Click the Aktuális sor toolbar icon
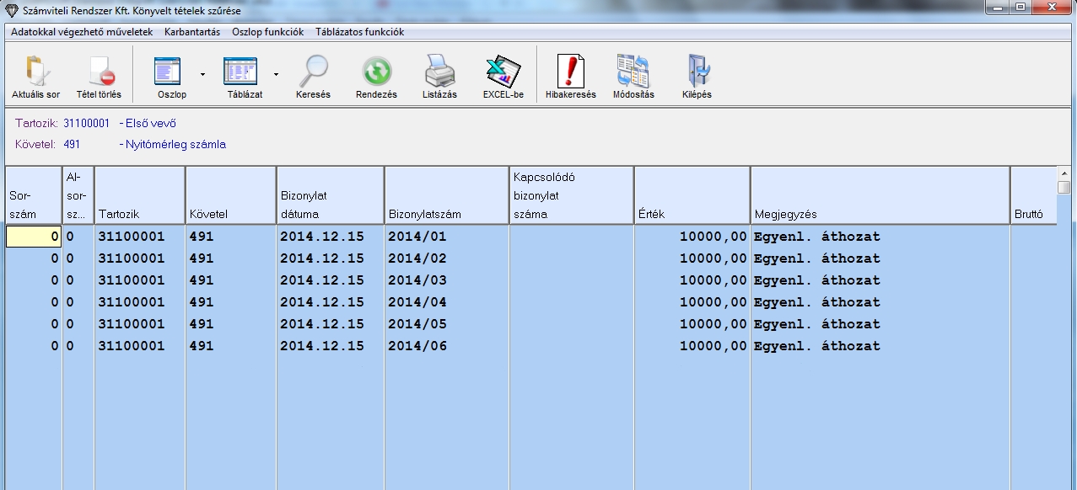The width and height of the screenshot is (1077, 490). [x=35, y=72]
